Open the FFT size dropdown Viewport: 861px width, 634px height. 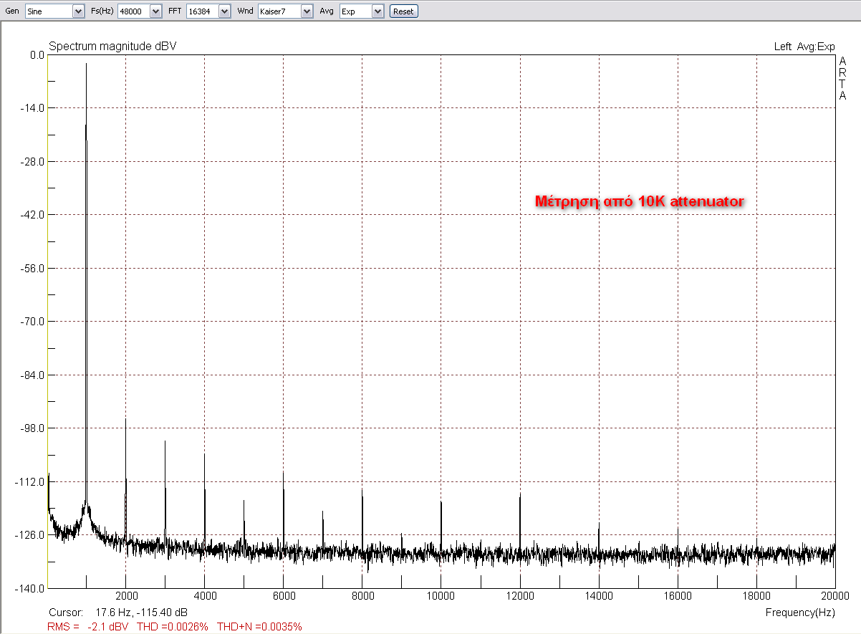click(224, 11)
